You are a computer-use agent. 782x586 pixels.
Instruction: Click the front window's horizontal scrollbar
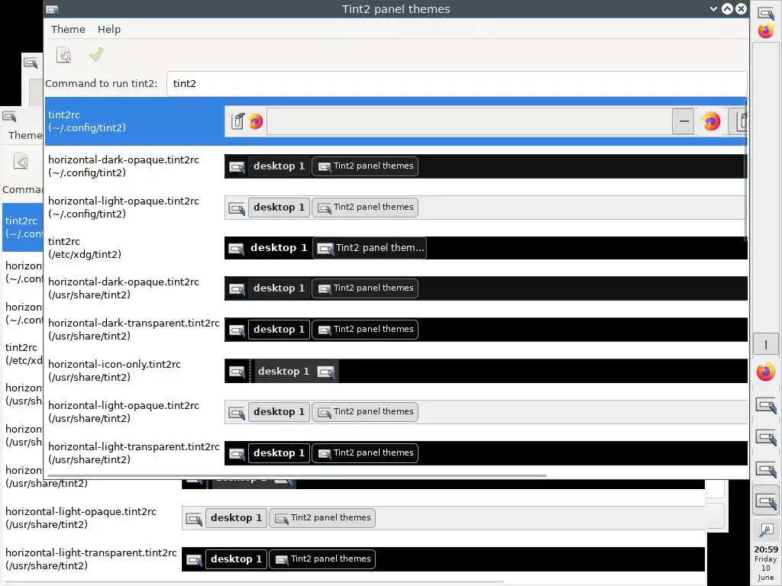pos(297,475)
